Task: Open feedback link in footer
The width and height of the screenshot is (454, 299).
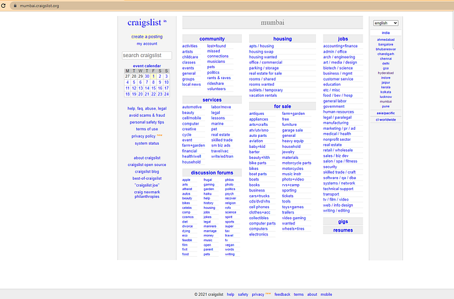Action: point(282,294)
